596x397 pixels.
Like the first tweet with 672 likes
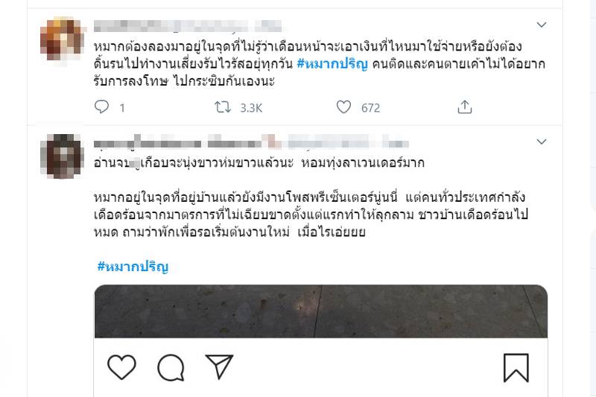point(343,107)
